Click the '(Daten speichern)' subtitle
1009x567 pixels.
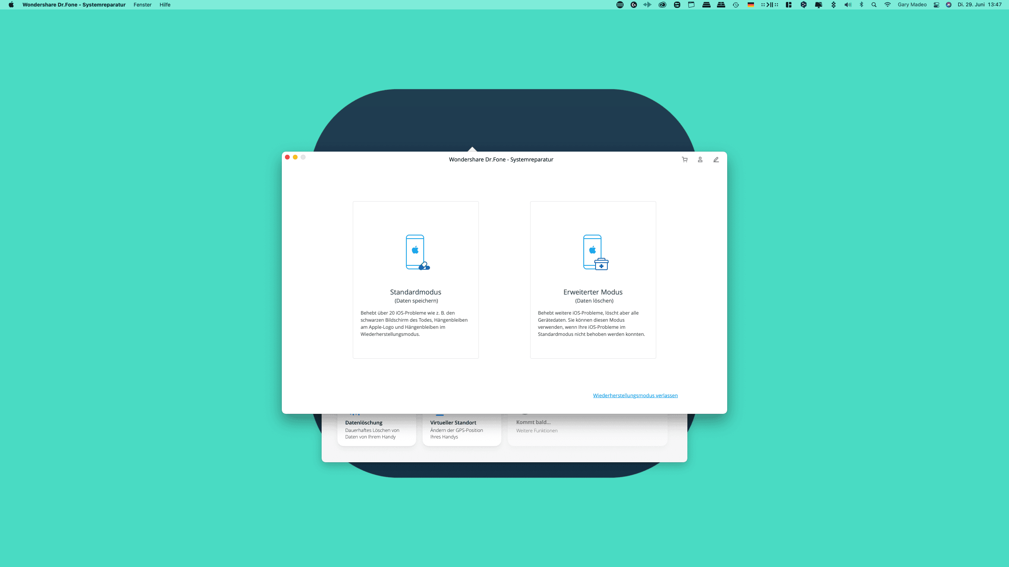(x=416, y=301)
